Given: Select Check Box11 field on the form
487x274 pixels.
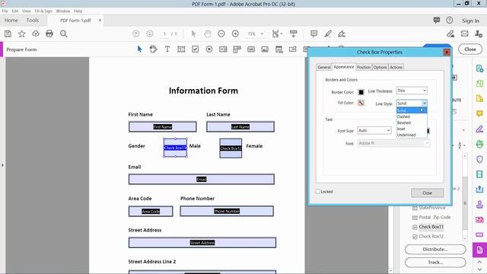Looking at the screenshot, I should (x=176, y=148).
